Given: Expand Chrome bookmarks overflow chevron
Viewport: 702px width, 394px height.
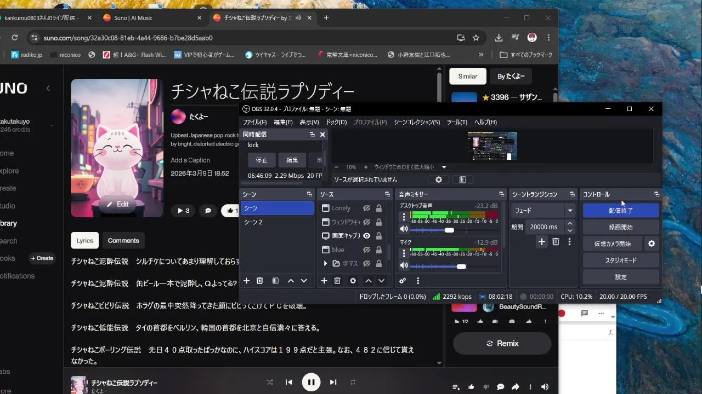Looking at the screenshot, I should (x=481, y=55).
